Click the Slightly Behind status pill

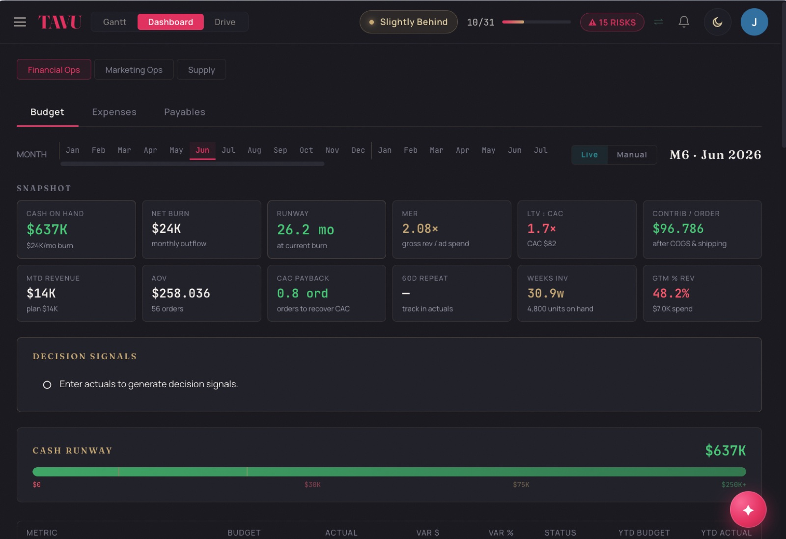[x=408, y=22]
